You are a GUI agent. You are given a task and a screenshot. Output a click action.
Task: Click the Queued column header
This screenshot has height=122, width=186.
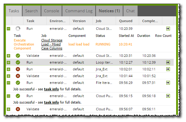tap(126, 21)
